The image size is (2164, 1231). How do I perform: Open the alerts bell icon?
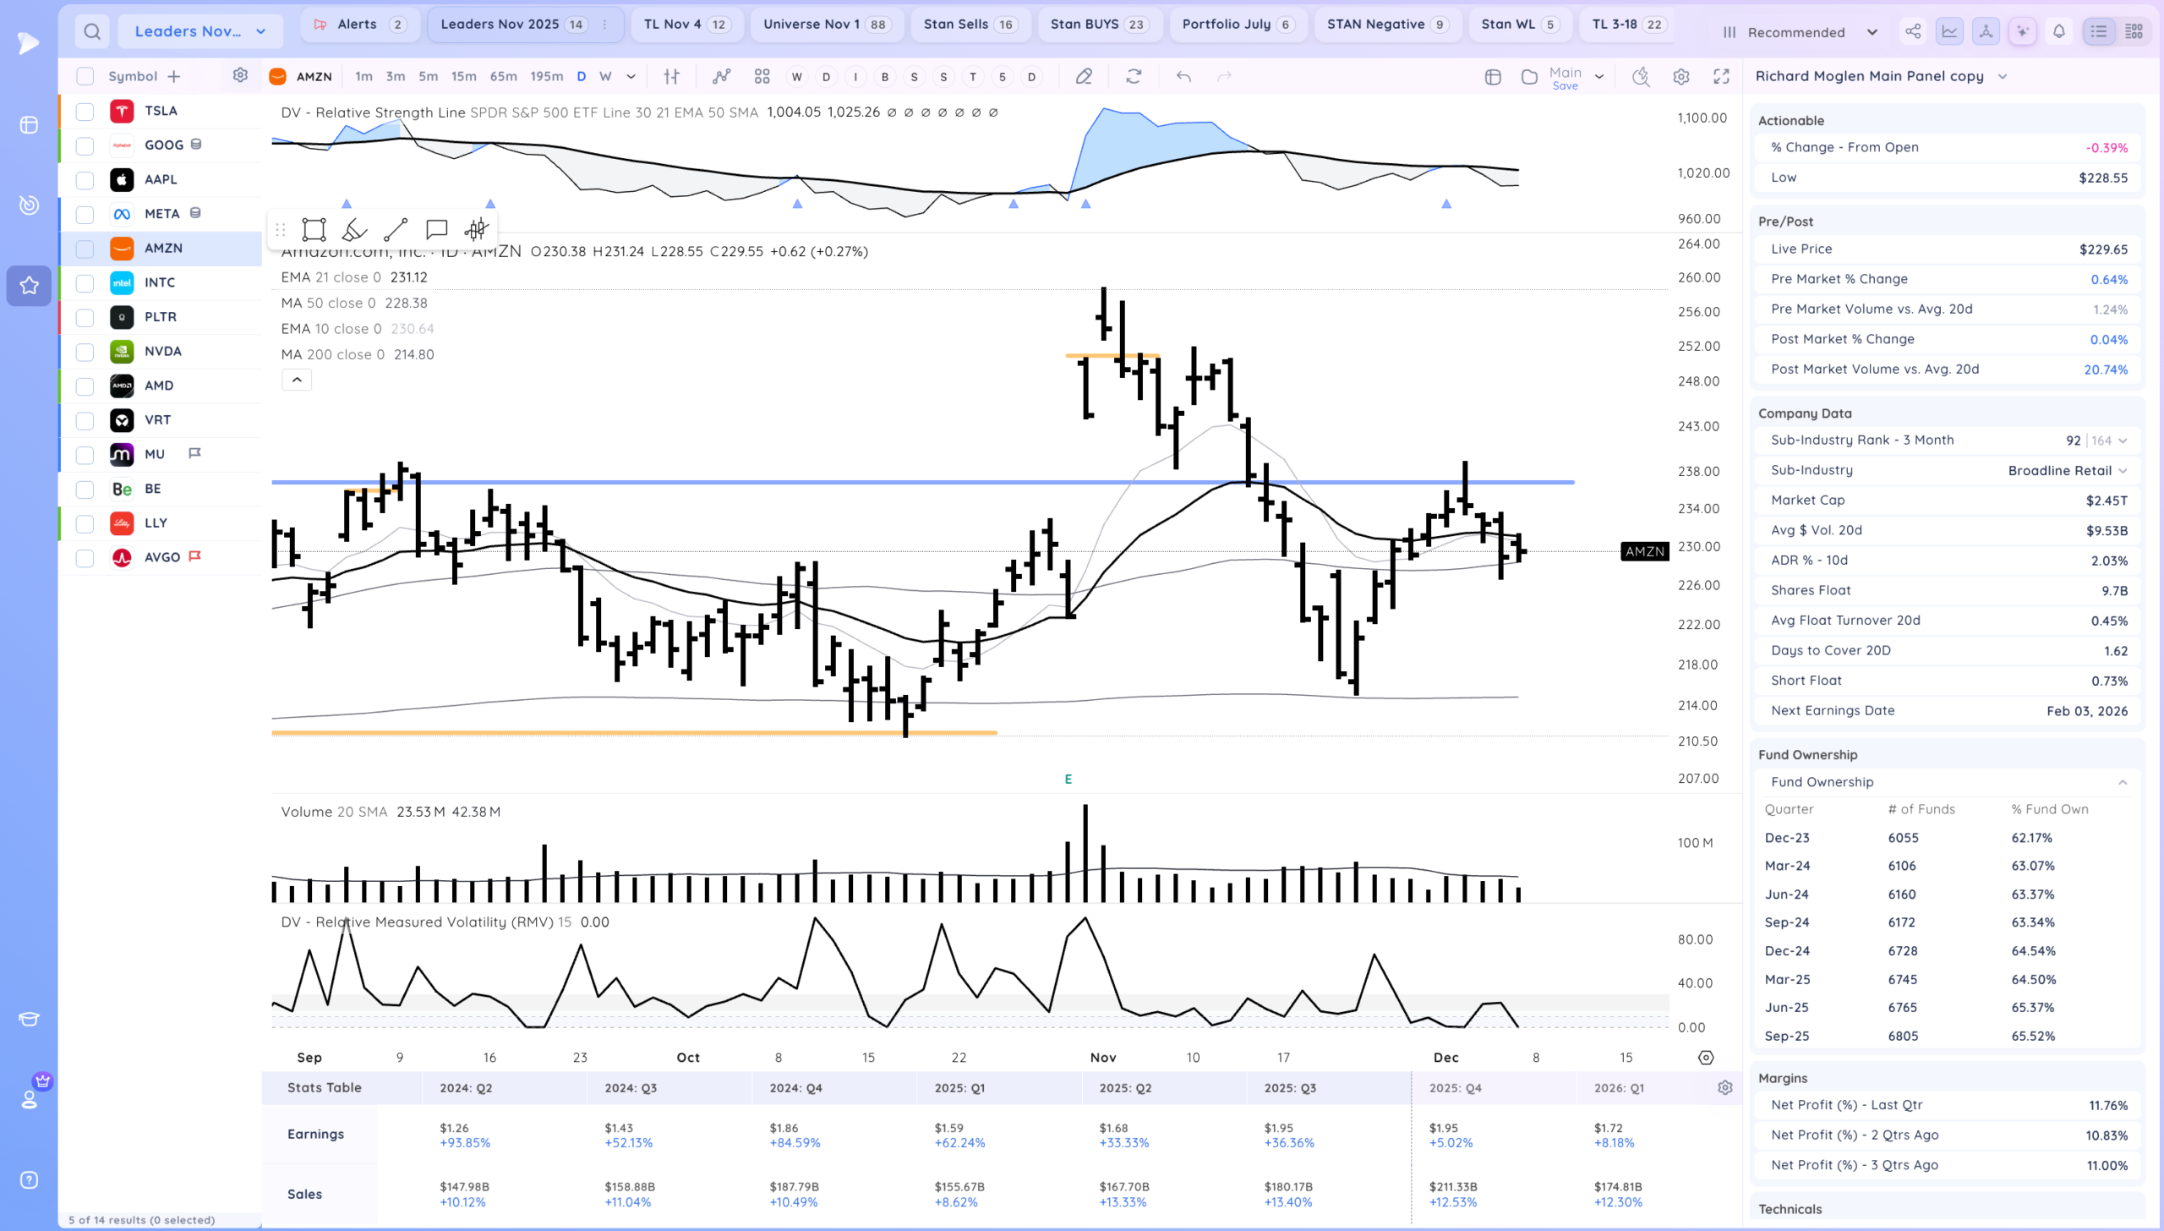tap(2059, 31)
